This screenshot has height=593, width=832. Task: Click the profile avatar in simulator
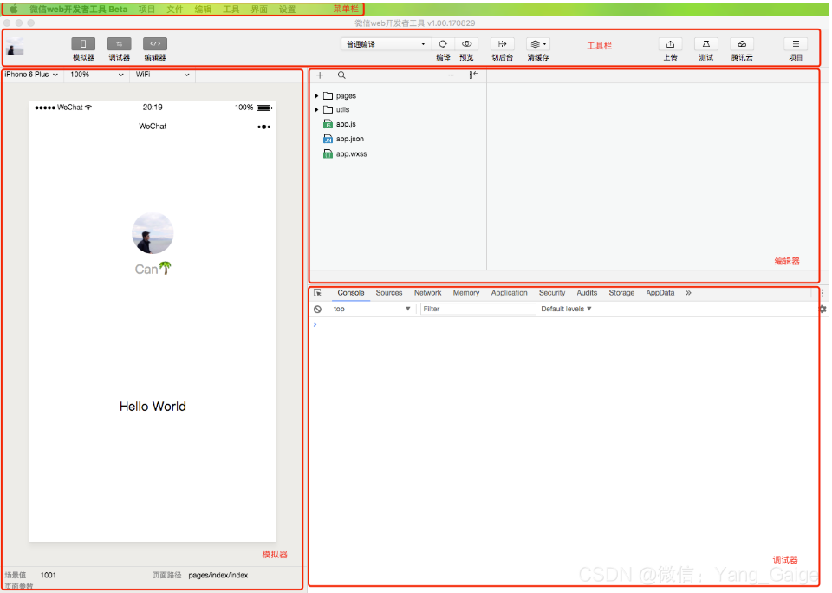click(x=153, y=233)
